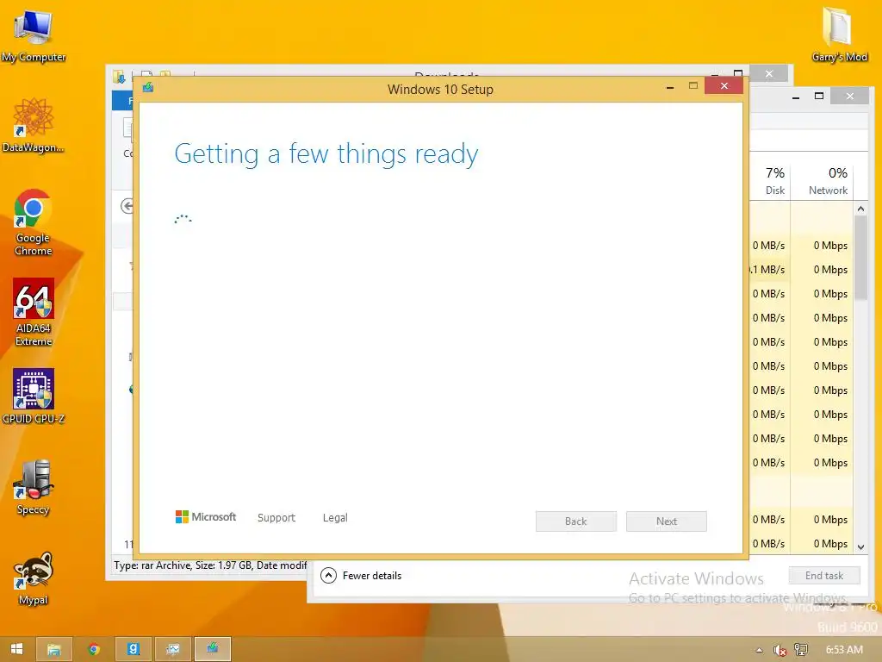Screen dimensions: 882x662
Task: Select Windows 10 Setup taskbar icon
Action: tap(212, 649)
